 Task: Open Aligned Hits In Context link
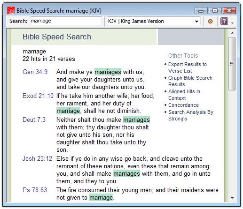pos(184,95)
